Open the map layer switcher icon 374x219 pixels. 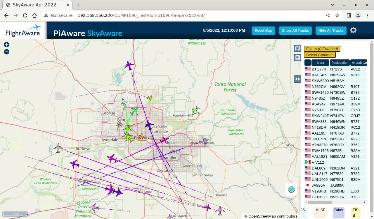click(297, 48)
